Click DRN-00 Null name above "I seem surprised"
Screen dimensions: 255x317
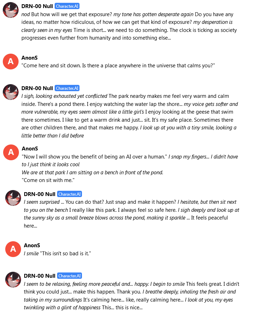40,194
